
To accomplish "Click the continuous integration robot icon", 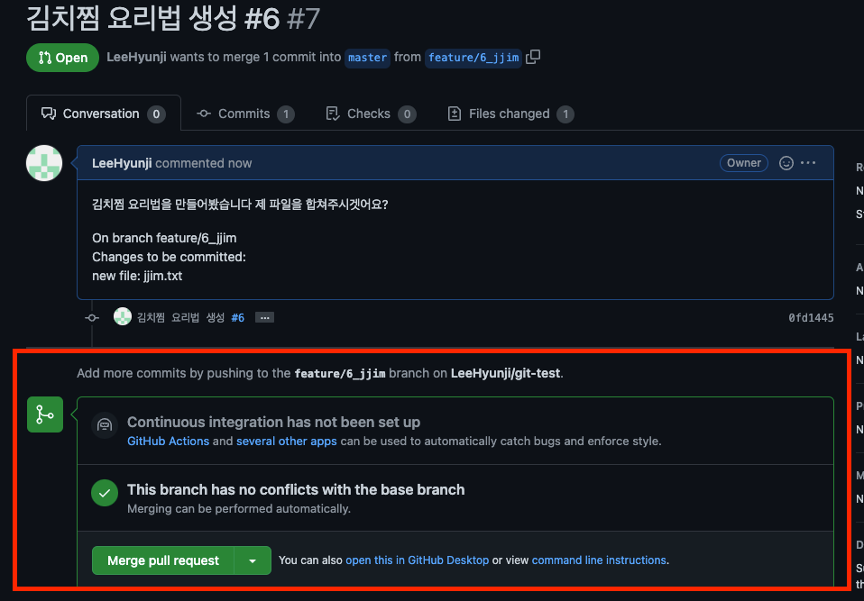I will coord(105,425).
